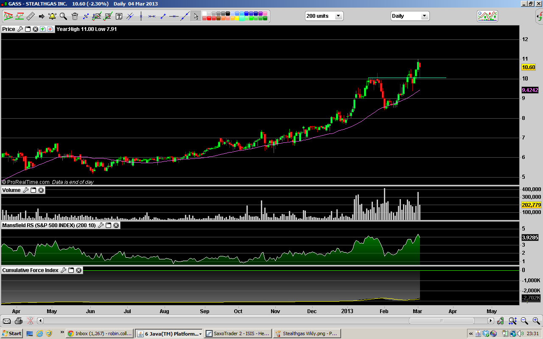Select the text annotation tool
The width and height of the screenshot is (543, 339).
coord(119,17)
